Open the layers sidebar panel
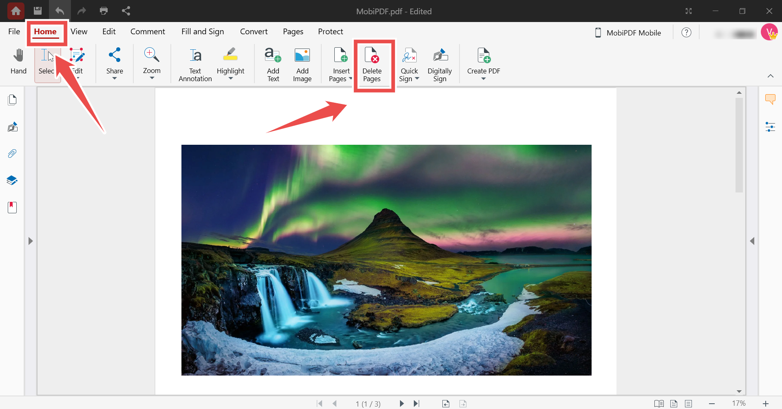This screenshot has height=409, width=782. [12, 180]
